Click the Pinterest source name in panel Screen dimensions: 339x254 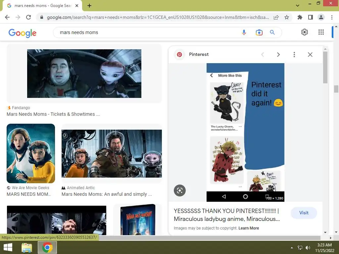(x=199, y=55)
